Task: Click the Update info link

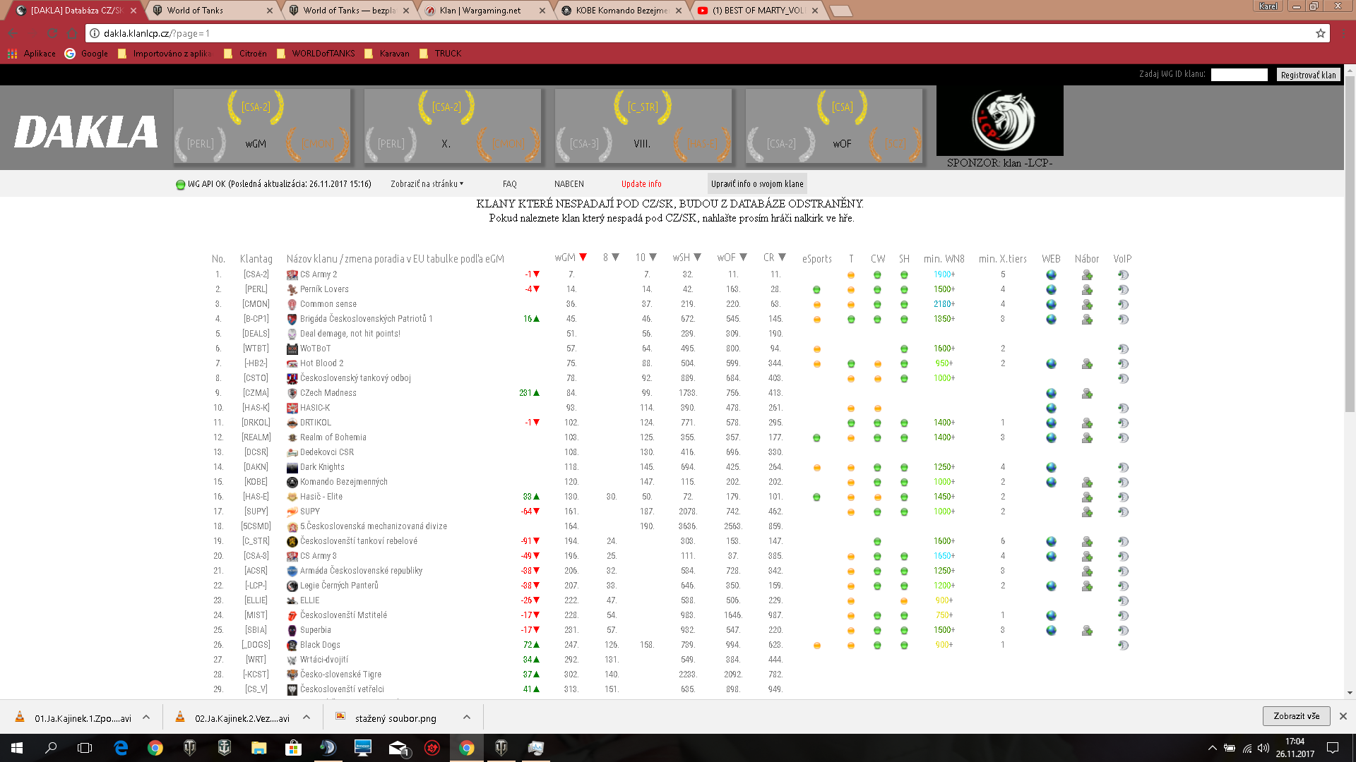Action: [641, 184]
